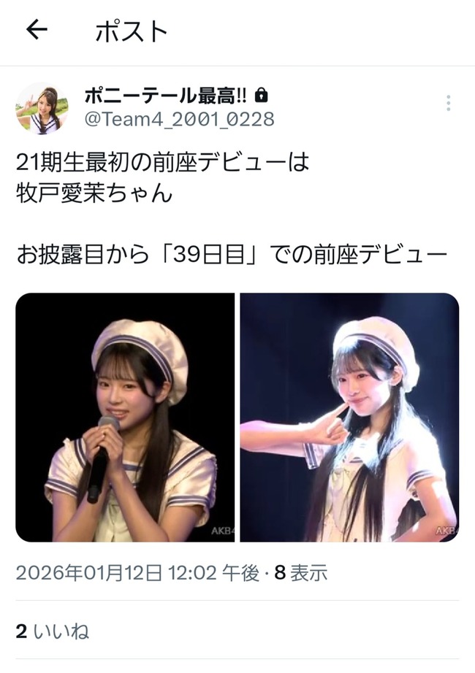475x673 pixels.
Task: Open the right photo with finger on cheek
Action: click(349, 418)
